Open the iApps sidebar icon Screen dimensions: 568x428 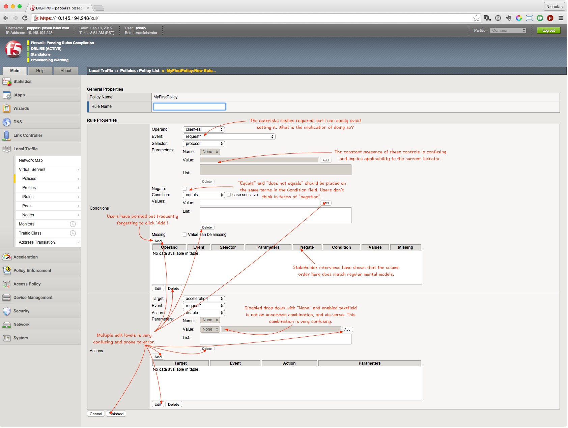pyautogui.click(x=7, y=95)
